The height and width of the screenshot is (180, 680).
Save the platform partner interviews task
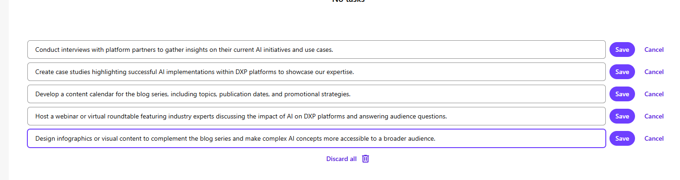tap(622, 50)
